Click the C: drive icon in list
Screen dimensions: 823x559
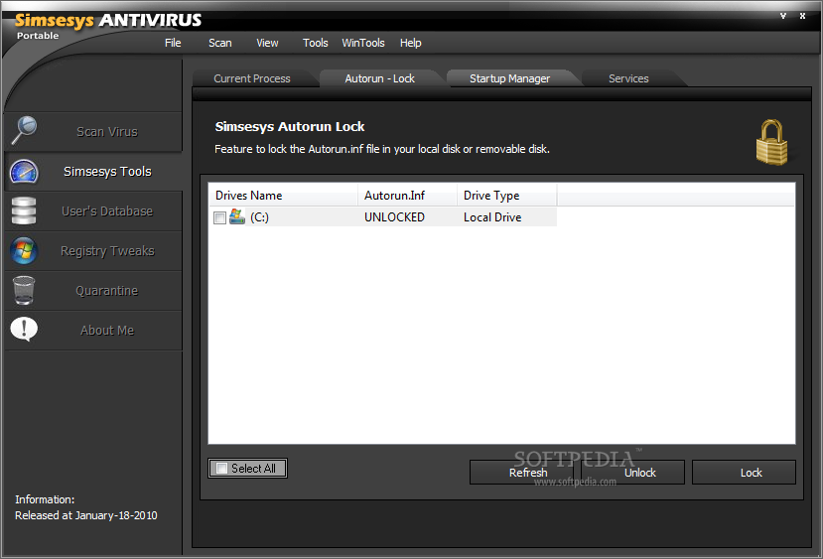237,216
